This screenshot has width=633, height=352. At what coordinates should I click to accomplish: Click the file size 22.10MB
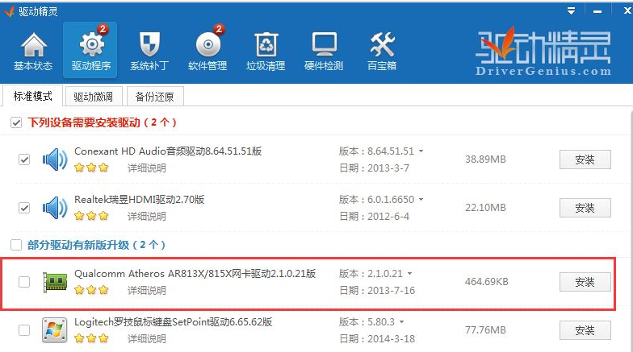[x=485, y=208]
